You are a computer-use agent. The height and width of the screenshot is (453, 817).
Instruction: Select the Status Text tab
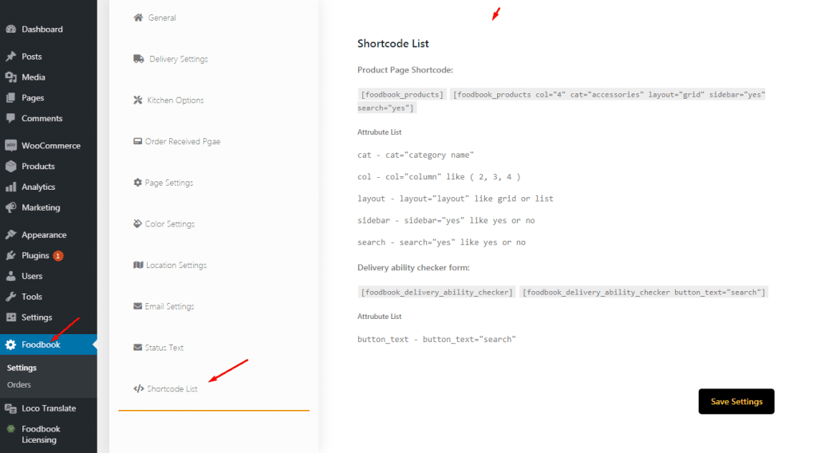coord(164,348)
